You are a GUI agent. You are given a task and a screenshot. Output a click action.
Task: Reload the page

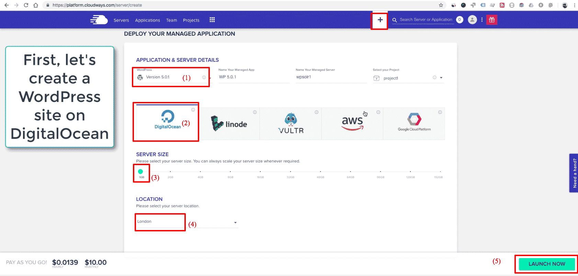(x=26, y=5)
